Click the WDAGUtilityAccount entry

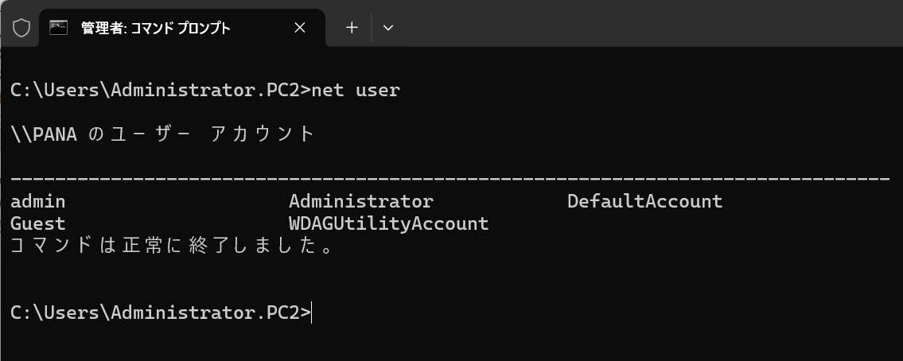point(388,224)
